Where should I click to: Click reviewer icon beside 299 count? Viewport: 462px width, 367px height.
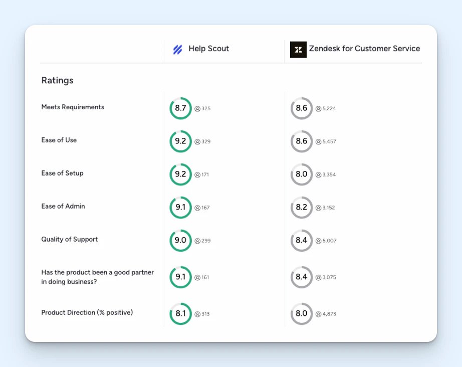point(197,241)
